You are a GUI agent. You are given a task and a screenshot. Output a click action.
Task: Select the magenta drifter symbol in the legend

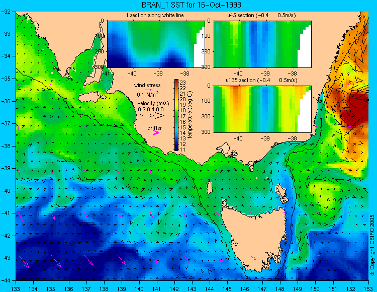[x=156, y=133]
